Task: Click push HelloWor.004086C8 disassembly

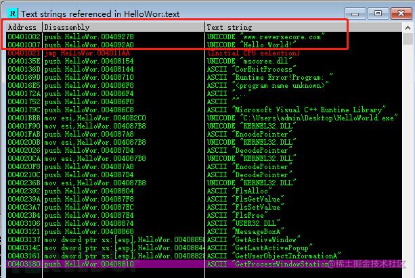Action: pyautogui.click(x=89, y=110)
